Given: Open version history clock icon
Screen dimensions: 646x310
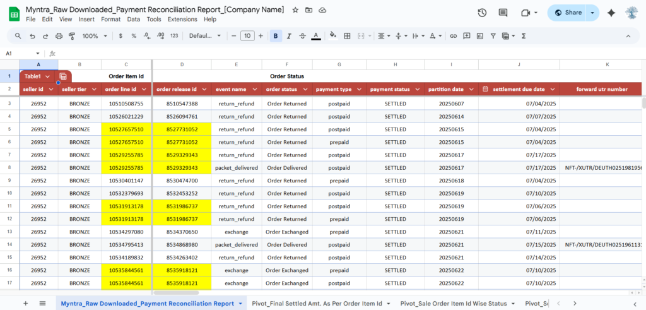Looking at the screenshot, I should point(482,13).
